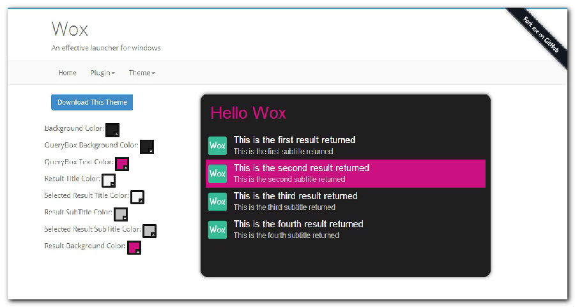This screenshot has width=575, height=307.
Task: Click the Wox site title
Action: pyautogui.click(x=70, y=29)
